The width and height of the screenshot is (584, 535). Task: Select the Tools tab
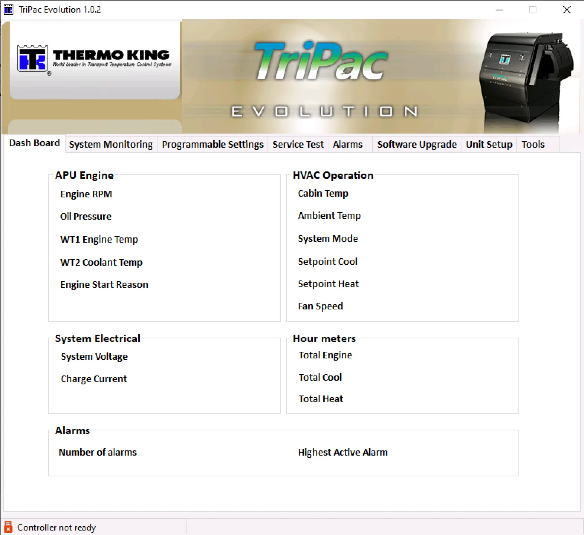pyautogui.click(x=533, y=144)
